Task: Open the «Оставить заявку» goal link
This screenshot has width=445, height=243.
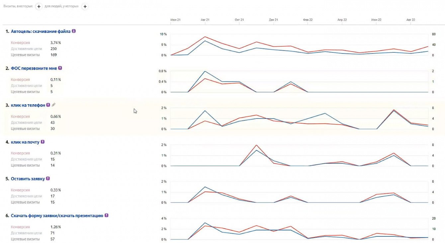Action: [x=28, y=179]
